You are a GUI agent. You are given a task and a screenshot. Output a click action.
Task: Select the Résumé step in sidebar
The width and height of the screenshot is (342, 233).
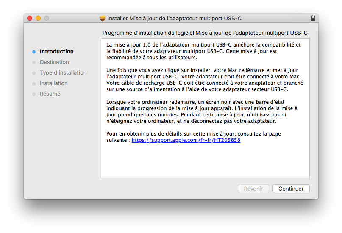50,94
